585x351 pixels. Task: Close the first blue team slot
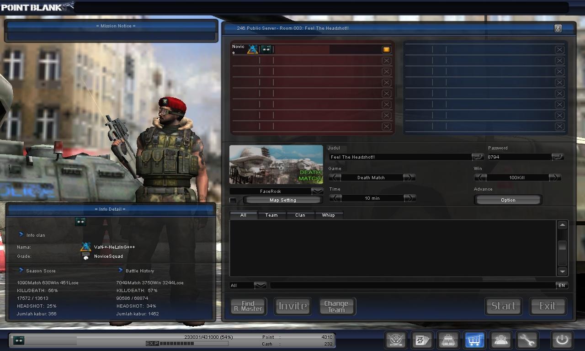point(559,49)
